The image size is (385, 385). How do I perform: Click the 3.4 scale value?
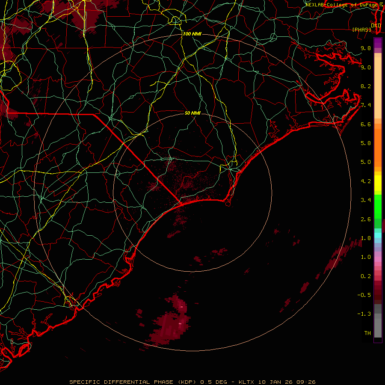click(366, 200)
